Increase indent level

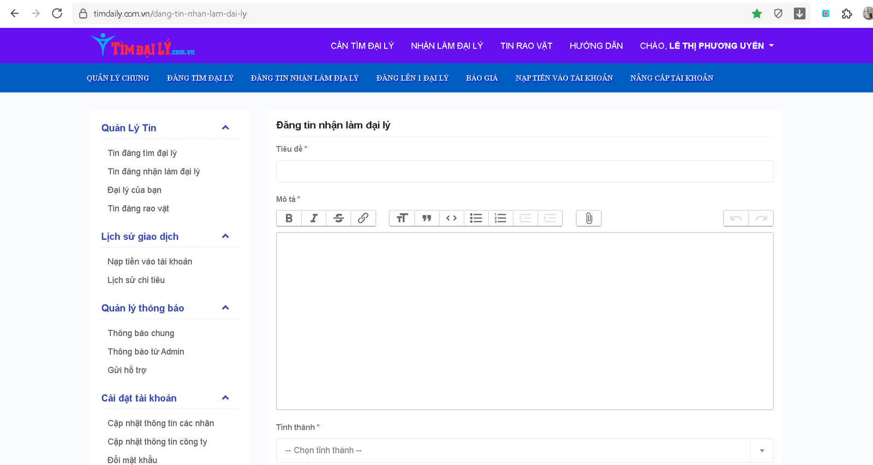[550, 218]
